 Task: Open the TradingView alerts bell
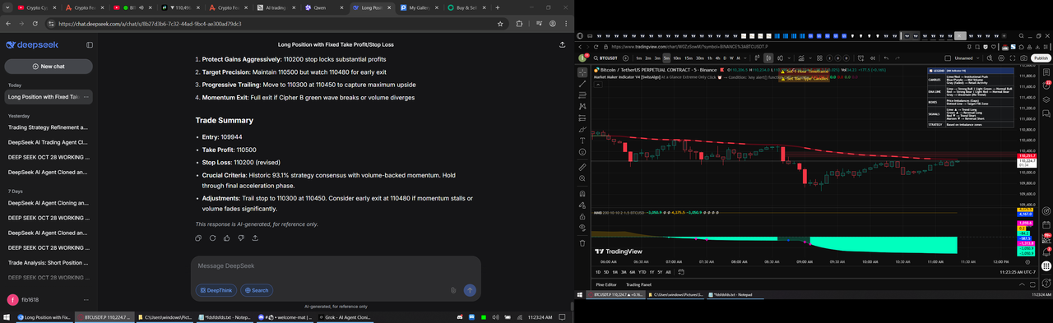[1046, 251]
